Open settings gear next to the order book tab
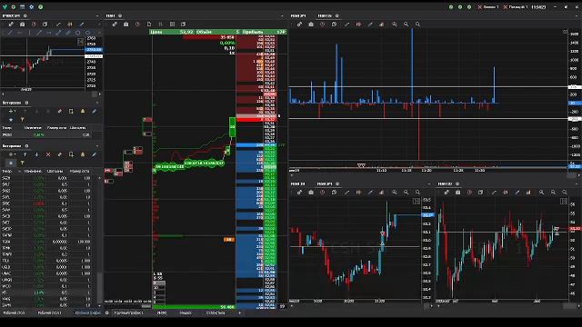582x327 pixels. (120, 15)
